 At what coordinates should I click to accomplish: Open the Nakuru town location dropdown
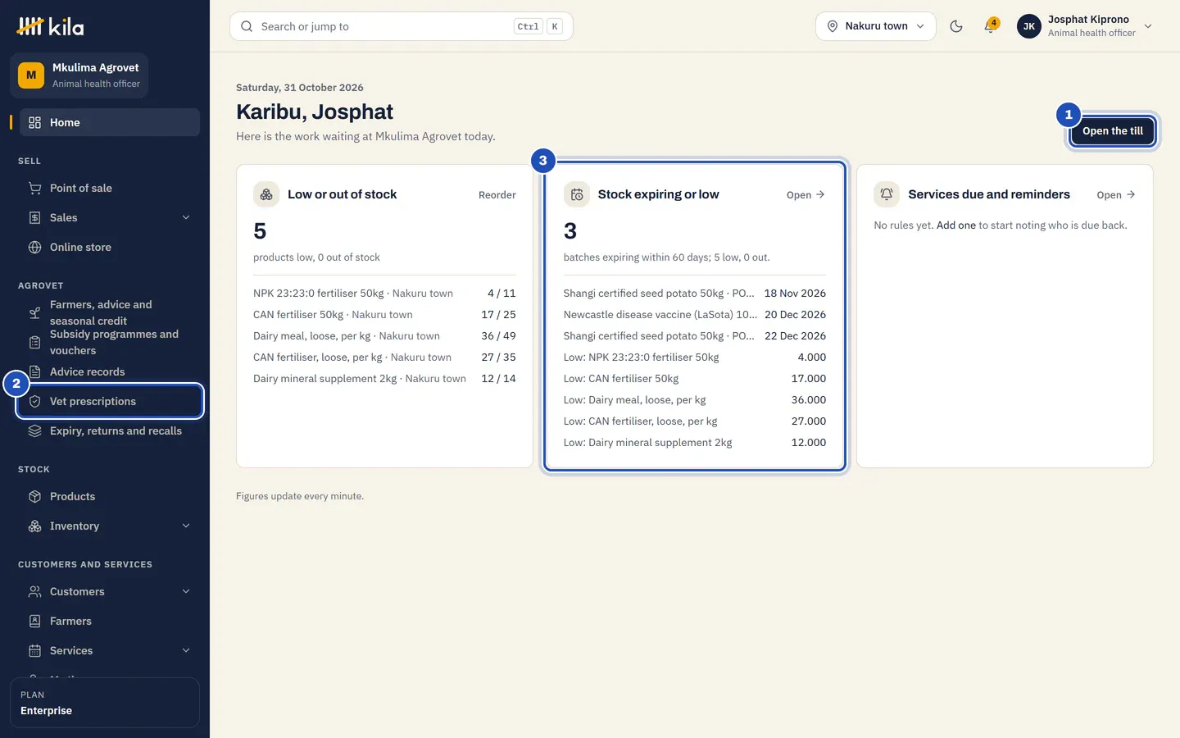[875, 26]
